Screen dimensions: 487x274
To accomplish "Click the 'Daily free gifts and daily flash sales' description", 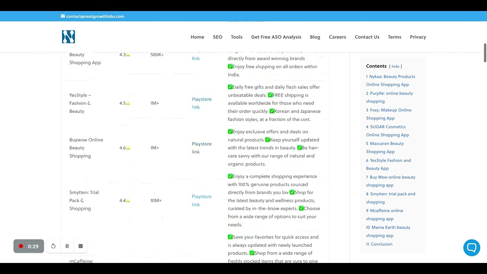I will [x=274, y=103].
